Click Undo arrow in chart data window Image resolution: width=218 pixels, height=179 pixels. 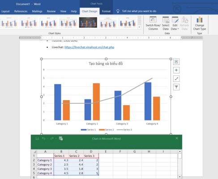coord(43,139)
